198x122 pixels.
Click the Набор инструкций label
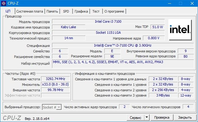coord(35,63)
